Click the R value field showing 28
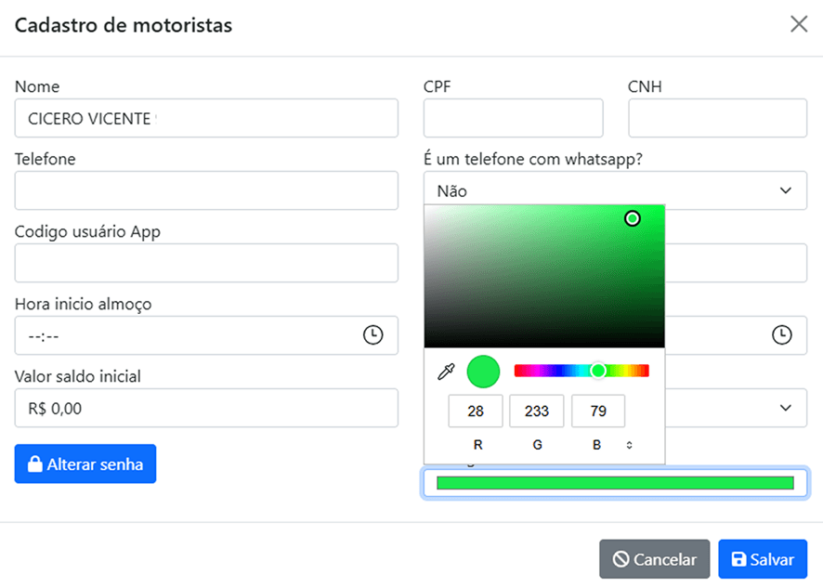The image size is (823, 588). [477, 411]
